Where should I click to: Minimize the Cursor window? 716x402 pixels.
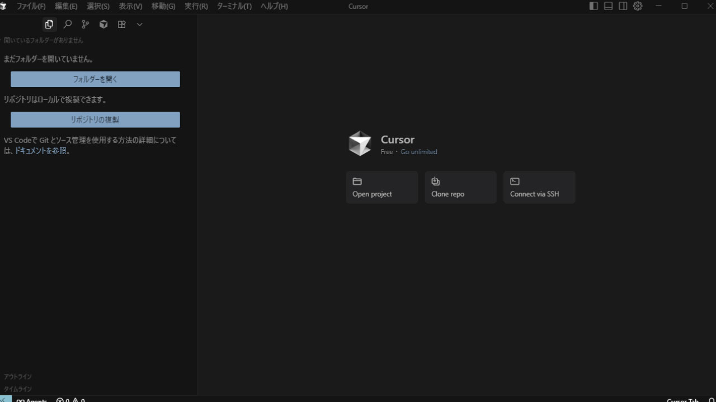[658, 6]
